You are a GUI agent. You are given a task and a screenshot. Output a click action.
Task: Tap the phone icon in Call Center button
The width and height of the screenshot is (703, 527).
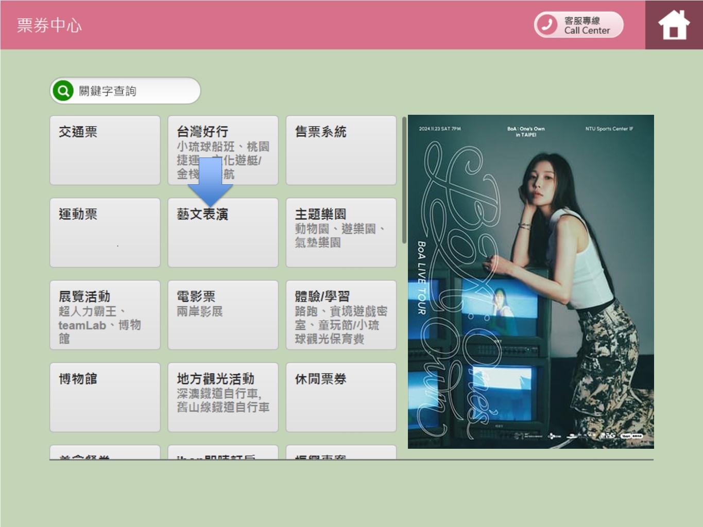(x=547, y=25)
